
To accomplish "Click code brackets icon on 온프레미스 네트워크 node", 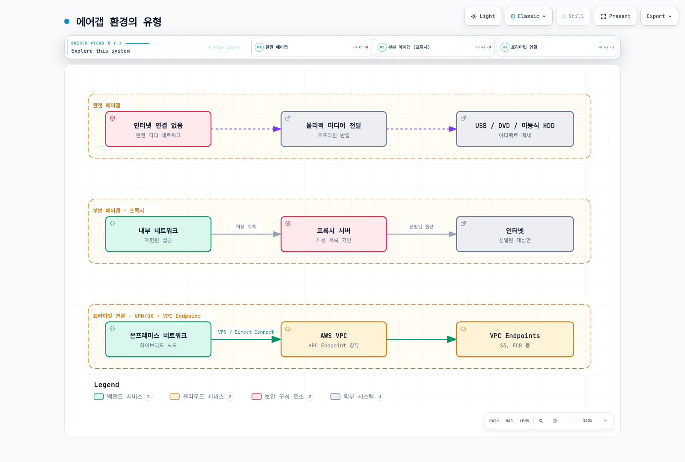I will pyautogui.click(x=113, y=329).
